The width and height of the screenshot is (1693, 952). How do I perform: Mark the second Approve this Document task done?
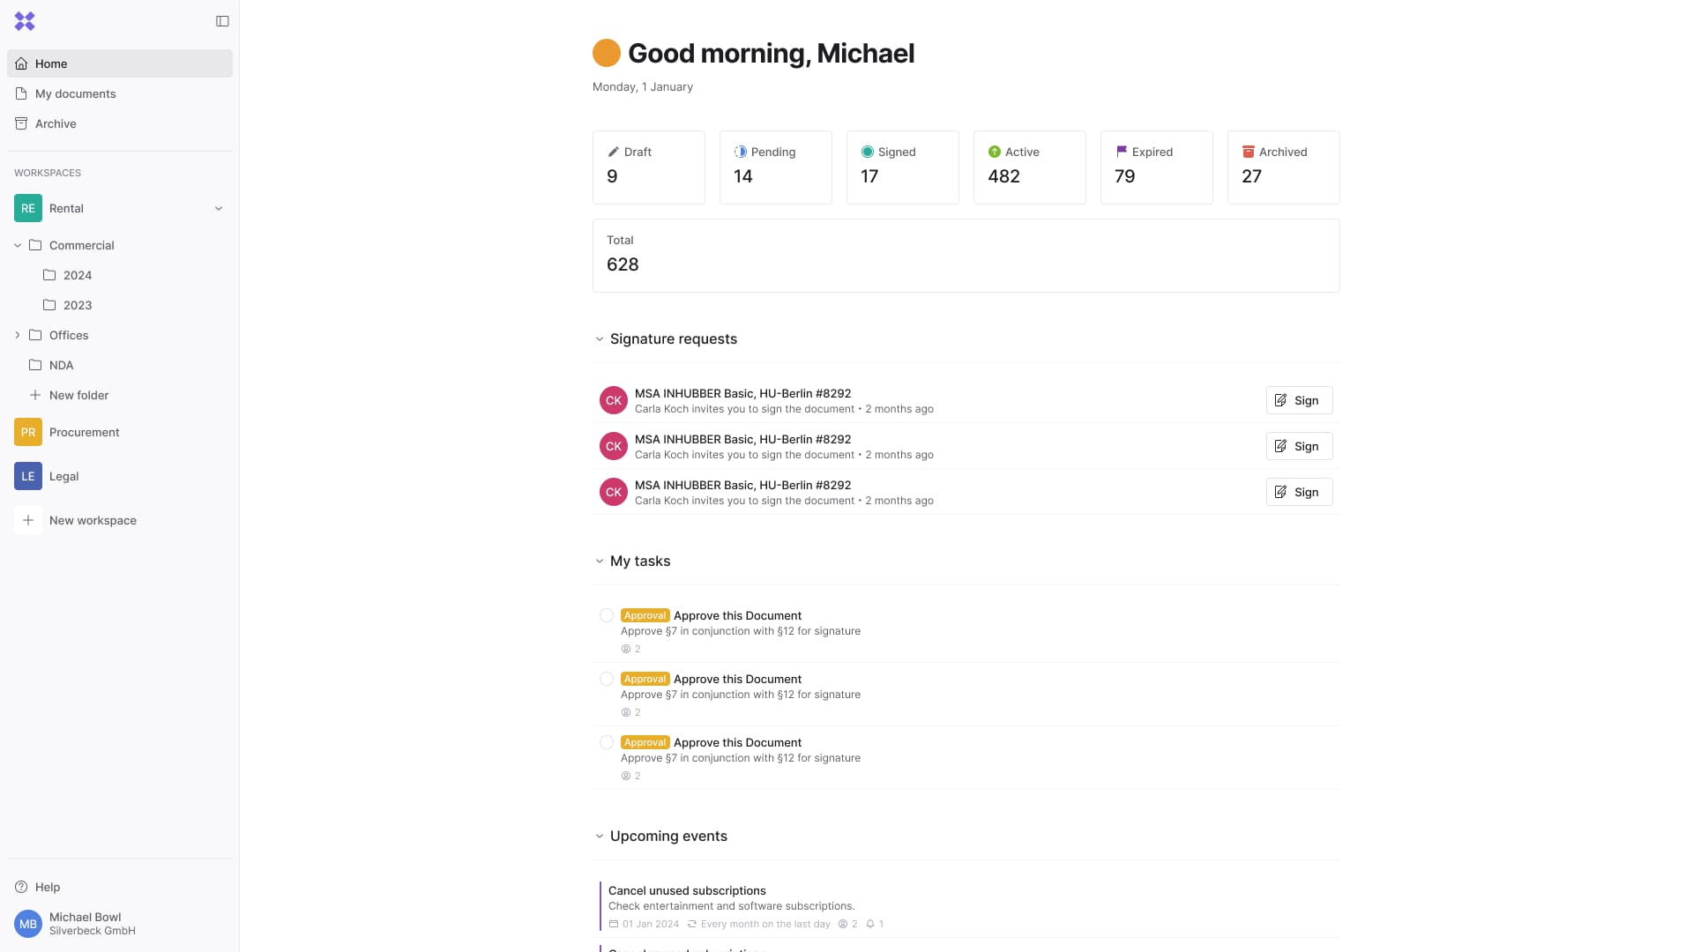[607, 679]
